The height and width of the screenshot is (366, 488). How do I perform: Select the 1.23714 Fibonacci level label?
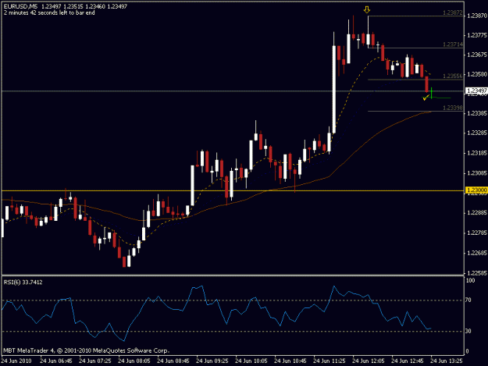[453, 44]
